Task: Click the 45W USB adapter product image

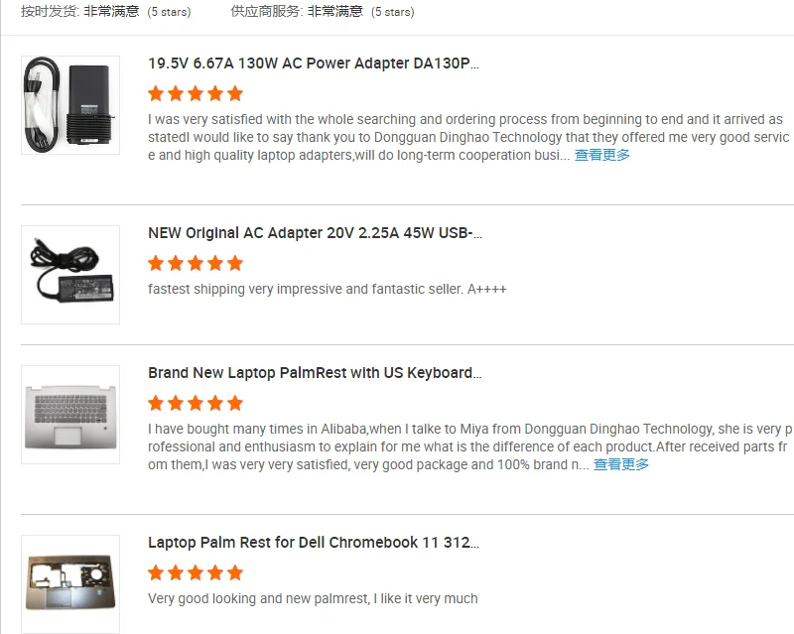Action: 70,275
